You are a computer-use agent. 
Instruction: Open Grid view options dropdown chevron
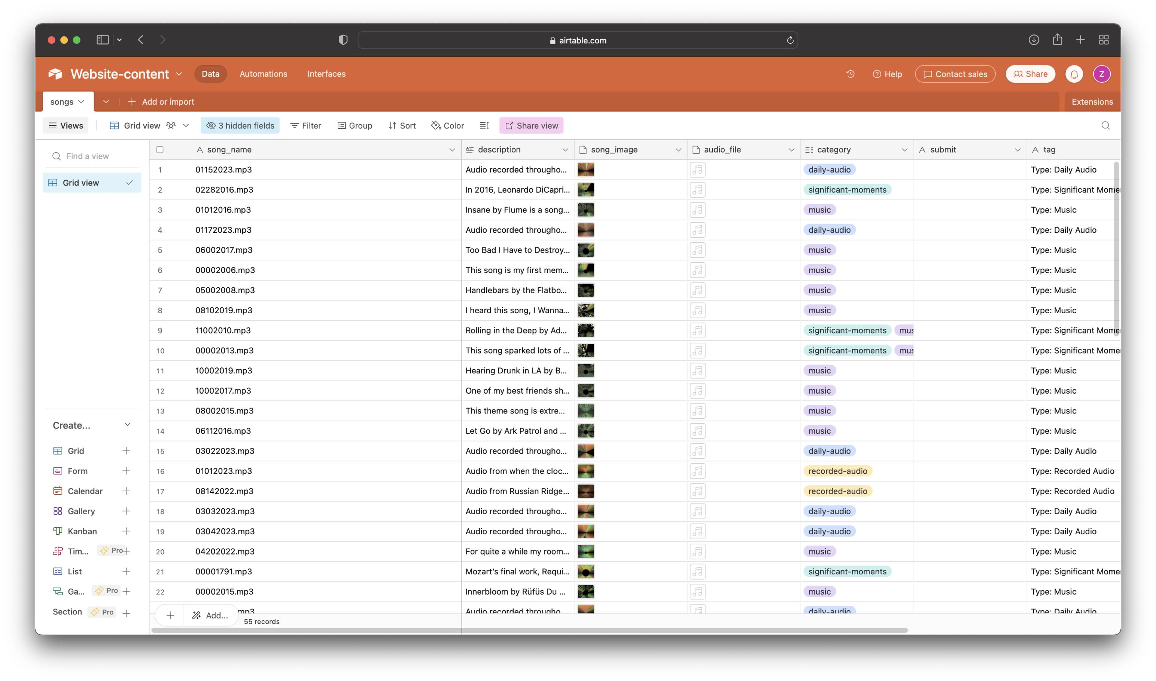pos(186,126)
